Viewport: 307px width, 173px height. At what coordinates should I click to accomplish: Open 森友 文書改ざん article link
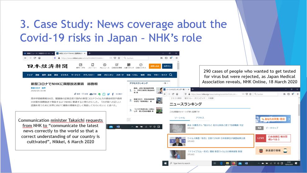point(215,125)
